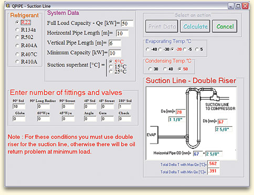254x195 pixels.
Task: Click Total Delta T with Min Qe value
Action: tap(214, 171)
